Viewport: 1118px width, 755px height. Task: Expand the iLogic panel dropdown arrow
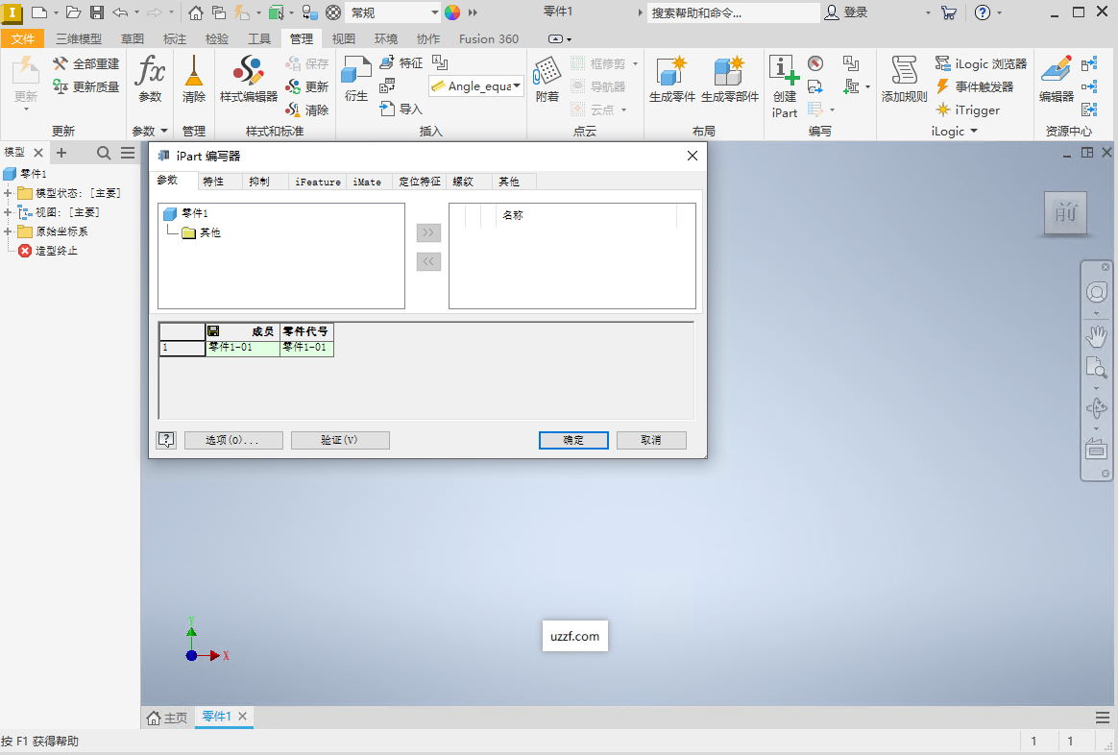tap(972, 131)
